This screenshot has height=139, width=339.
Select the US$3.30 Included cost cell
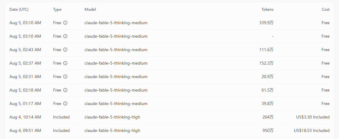(x=313, y=117)
